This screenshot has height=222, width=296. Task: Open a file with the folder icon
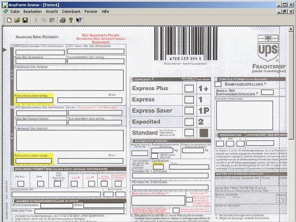[x=17, y=20]
